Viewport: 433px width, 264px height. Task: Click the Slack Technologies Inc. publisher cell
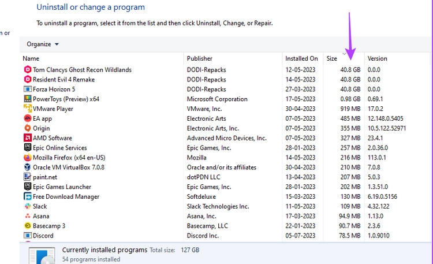coord(218,206)
